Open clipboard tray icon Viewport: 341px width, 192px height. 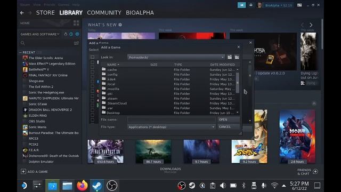coord(213,186)
